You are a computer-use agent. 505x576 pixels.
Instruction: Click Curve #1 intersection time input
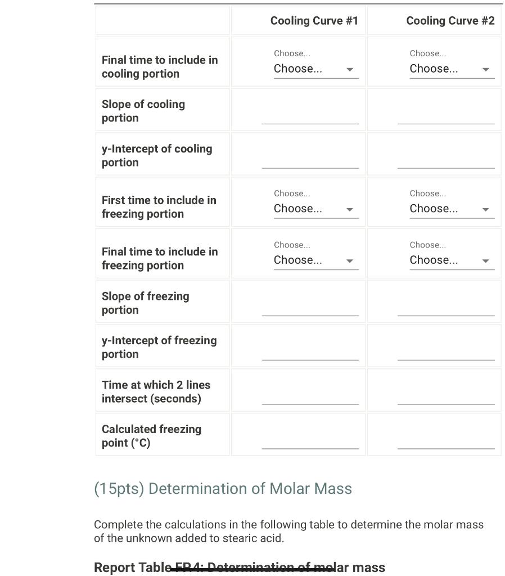310,397
